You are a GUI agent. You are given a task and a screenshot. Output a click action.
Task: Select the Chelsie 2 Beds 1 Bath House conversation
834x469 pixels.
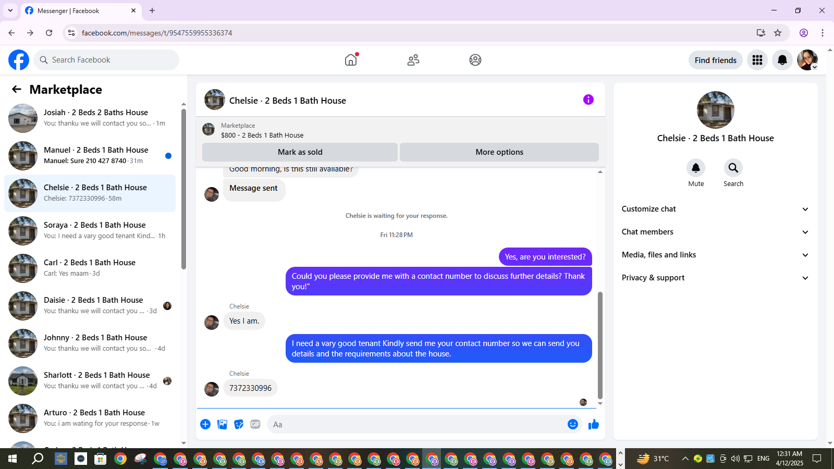click(x=90, y=193)
